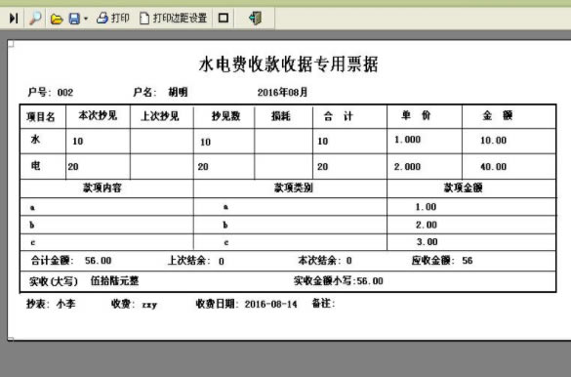Viewport: 571px width, 377px height.
Task: Print the receipt using 打印 button
Action: pos(113,18)
